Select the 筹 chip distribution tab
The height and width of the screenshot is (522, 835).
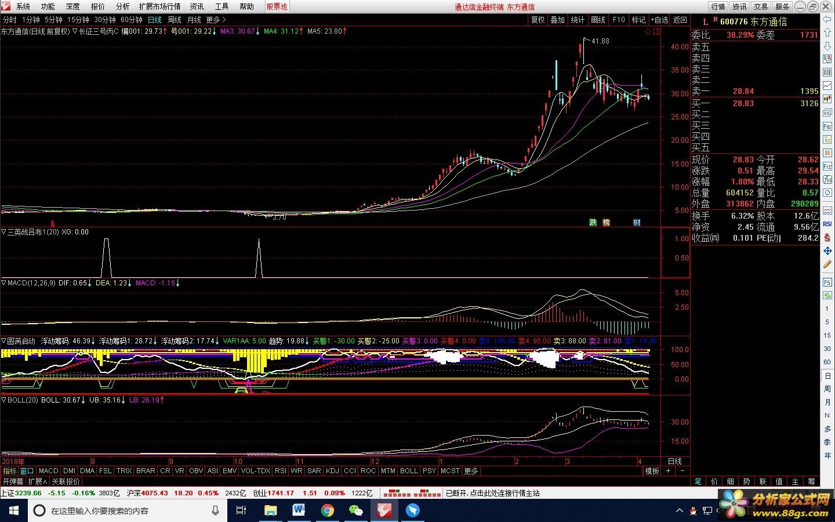811,481
